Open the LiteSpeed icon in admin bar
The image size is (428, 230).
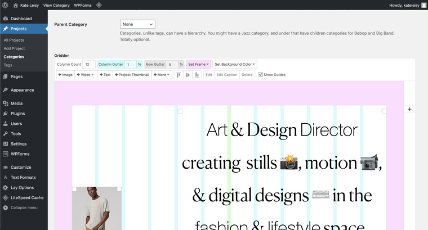point(99,5)
